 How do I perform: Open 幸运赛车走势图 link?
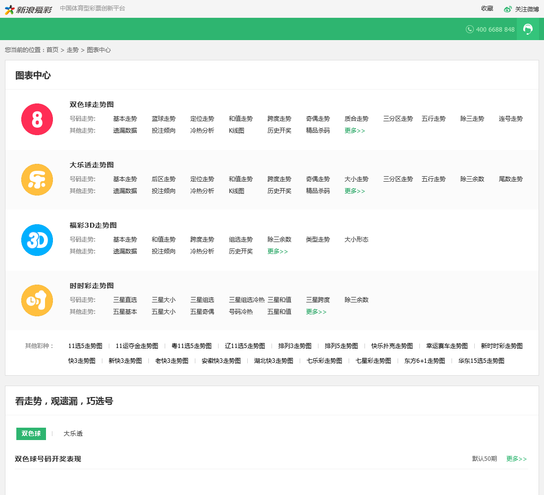(x=447, y=346)
